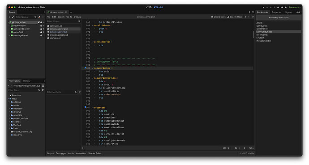
Task: Toggle visibility eye of backGround node
Action: pyautogui.click(x=43, y=25)
